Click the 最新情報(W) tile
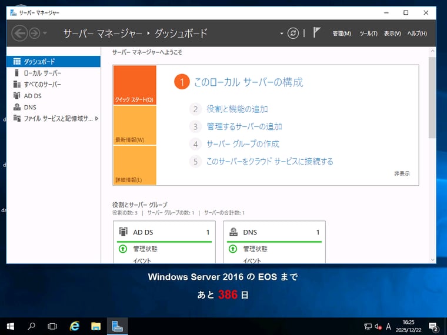This screenshot has height=335, width=447. 135,125
